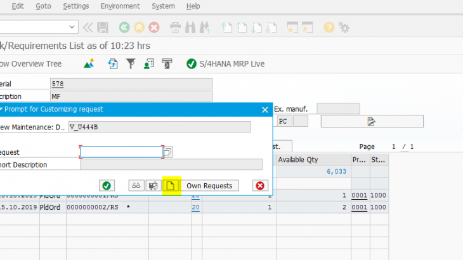Click the Request input field
This screenshot has height=260, width=463.
(x=121, y=152)
